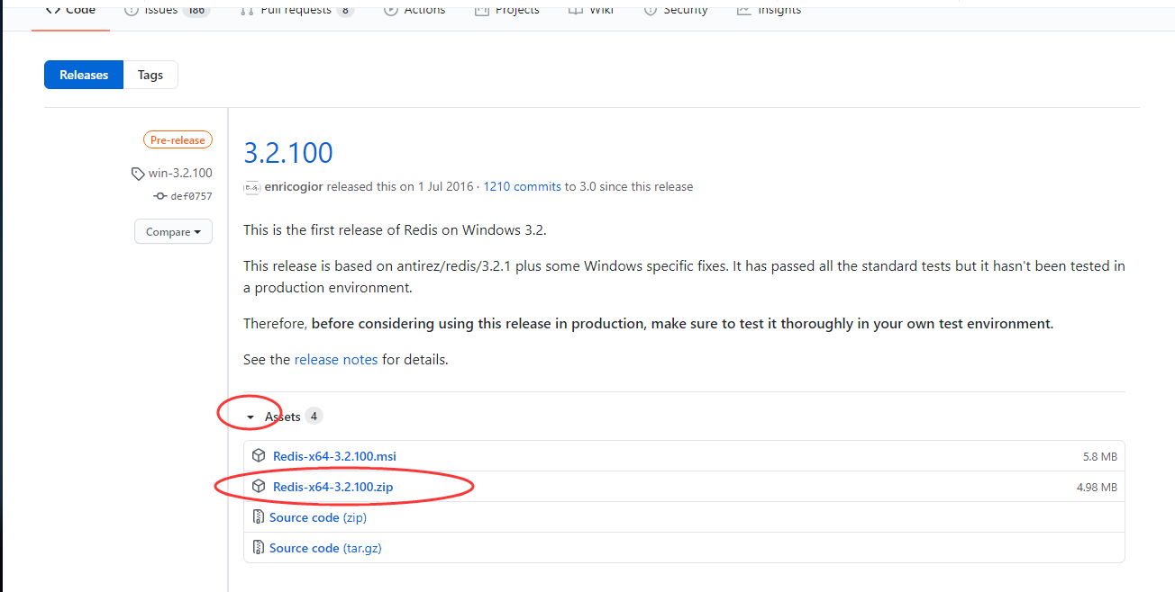The width and height of the screenshot is (1175, 592).
Task: Select the Tags view
Action: click(x=150, y=75)
